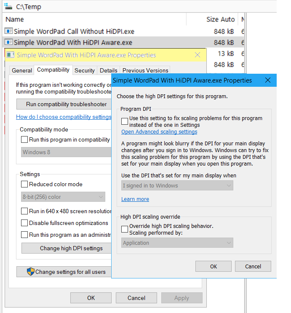Tick Disable fullscreen optimizations
Viewport: 291px width, 313px height.
coord(24,223)
